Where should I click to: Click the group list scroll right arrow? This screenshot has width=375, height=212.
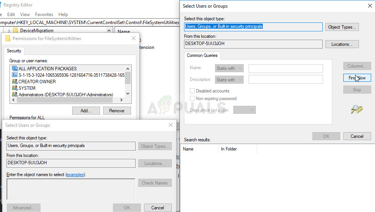[121, 100]
